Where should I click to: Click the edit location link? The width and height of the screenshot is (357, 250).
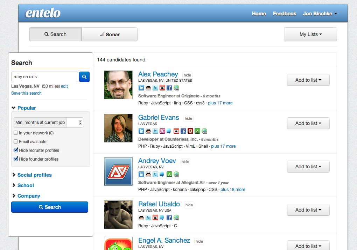(64, 86)
